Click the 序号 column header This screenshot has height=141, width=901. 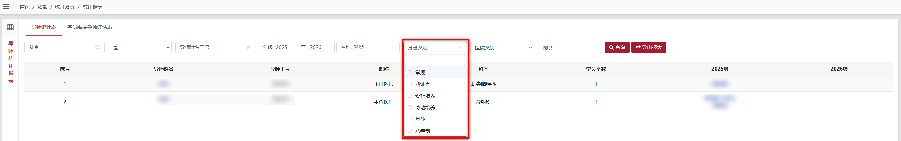65,69
